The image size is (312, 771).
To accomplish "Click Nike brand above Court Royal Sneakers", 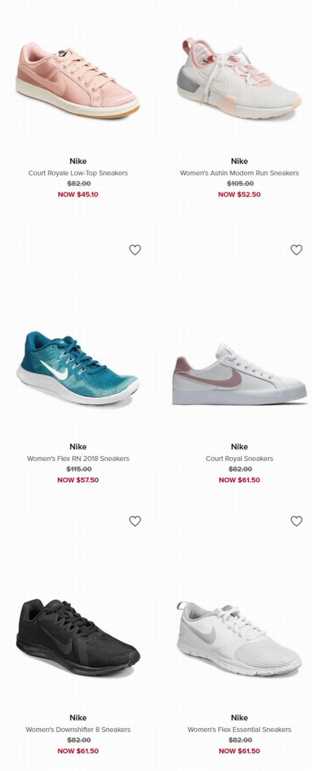I will click(239, 446).
